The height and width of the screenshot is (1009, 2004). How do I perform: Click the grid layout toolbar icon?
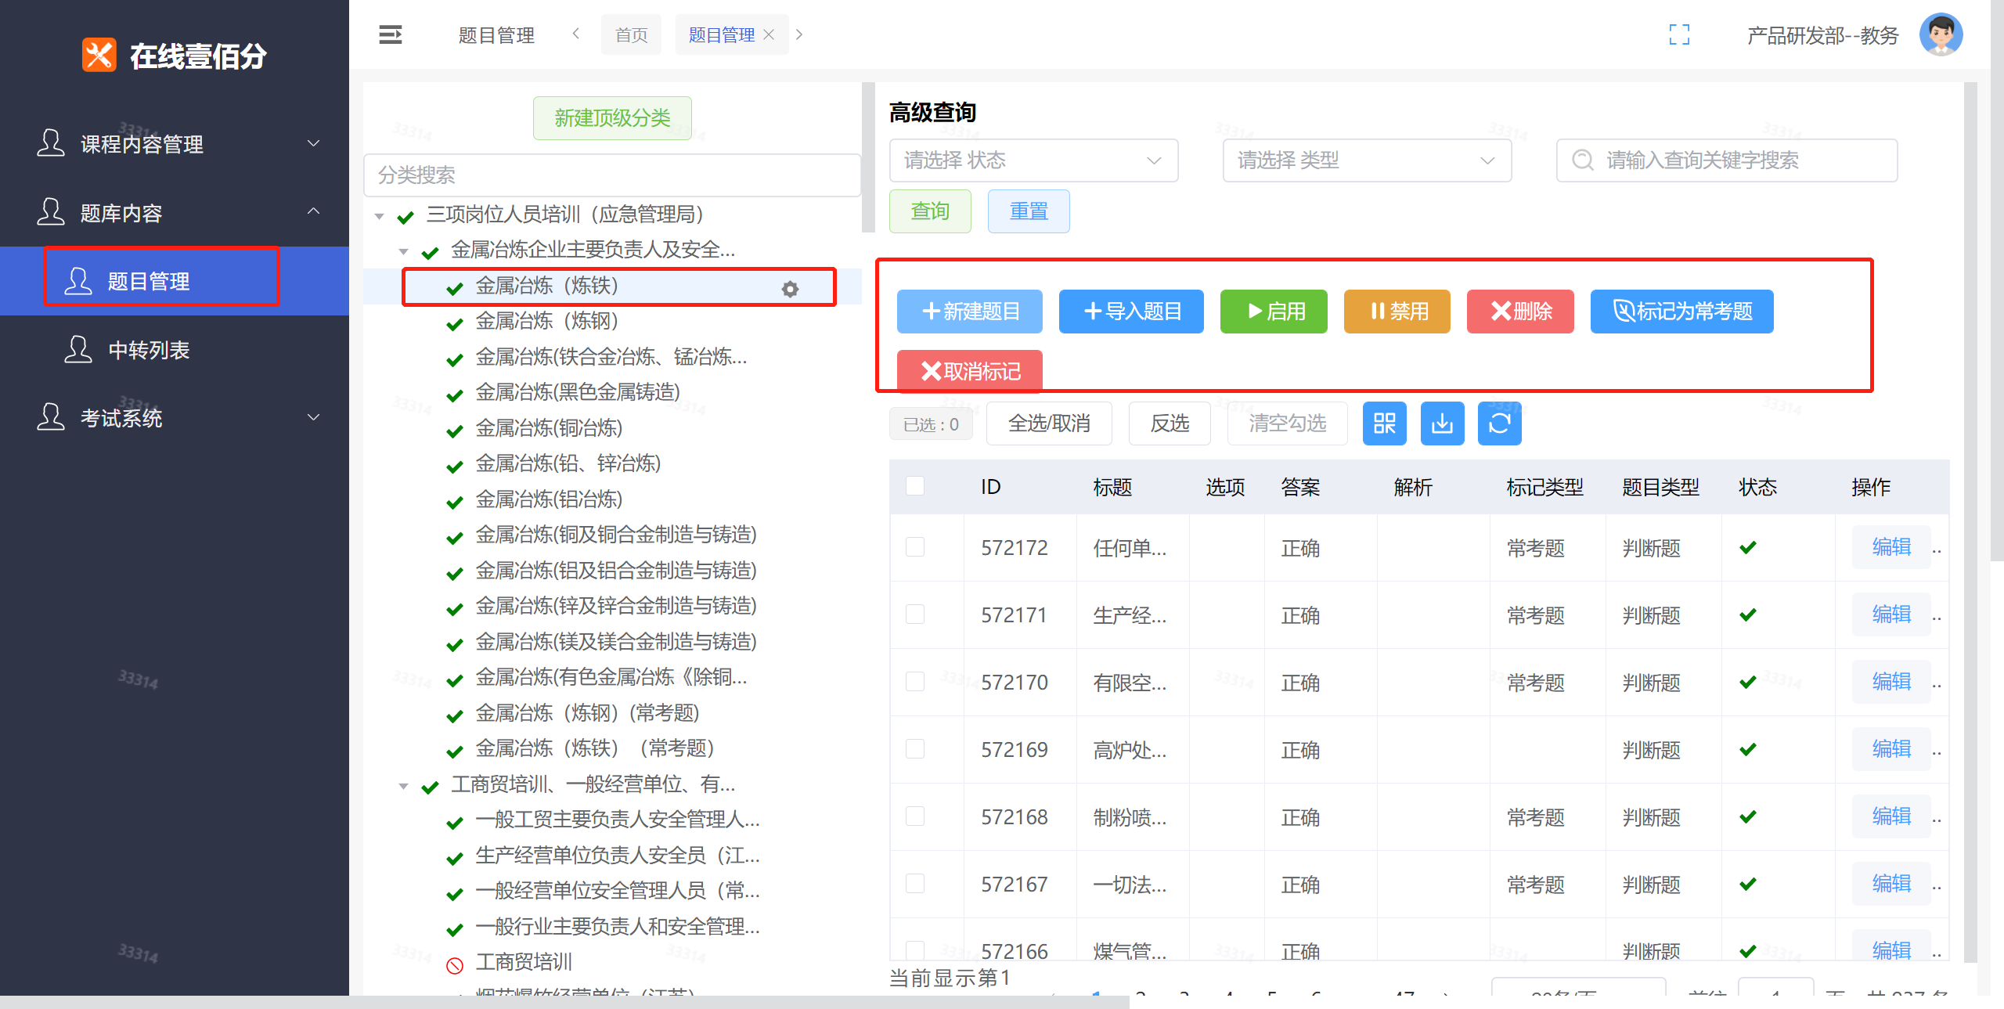[1384, 423]
